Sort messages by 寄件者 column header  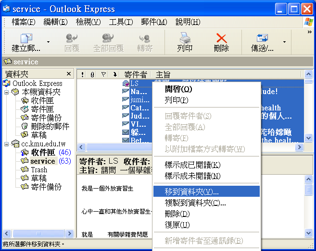coord(136,74)
